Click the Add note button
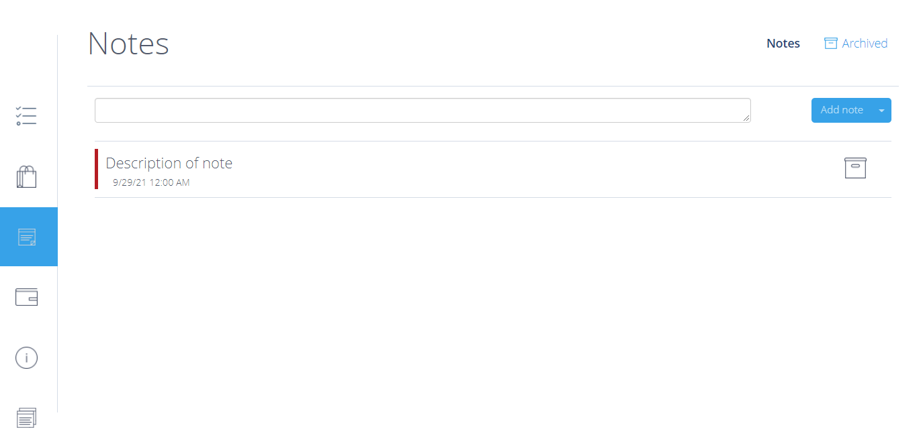This screenshot has height=448, width=923. click(x=842, y=110)
